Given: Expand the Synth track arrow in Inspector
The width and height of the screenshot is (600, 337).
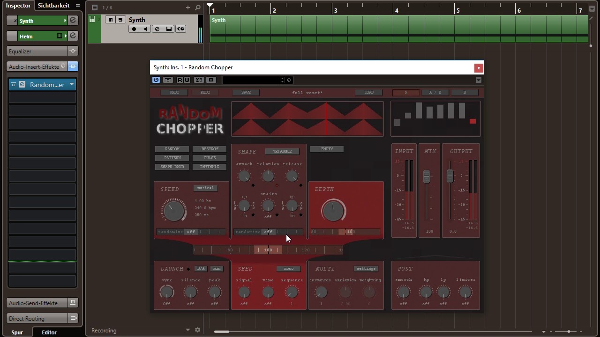Looking at the screenshot, I should (65, 21).
